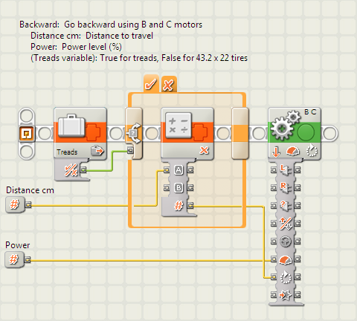Click the B C motor ports label
357x321 pixels.
click(x=310, y=112)
